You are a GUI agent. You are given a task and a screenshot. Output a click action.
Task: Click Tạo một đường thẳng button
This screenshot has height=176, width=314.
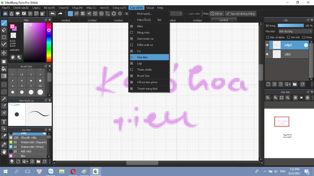[240, 13]
